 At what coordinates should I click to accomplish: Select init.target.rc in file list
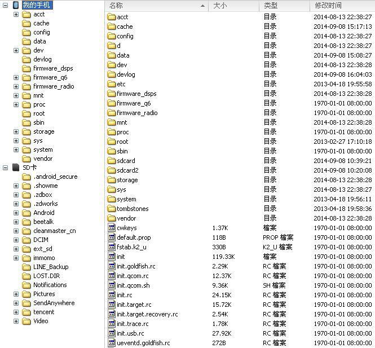click(134, 305)
